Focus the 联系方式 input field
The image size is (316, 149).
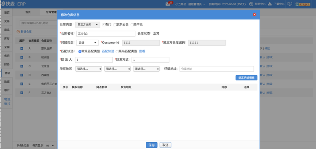[x=150, y=60]
